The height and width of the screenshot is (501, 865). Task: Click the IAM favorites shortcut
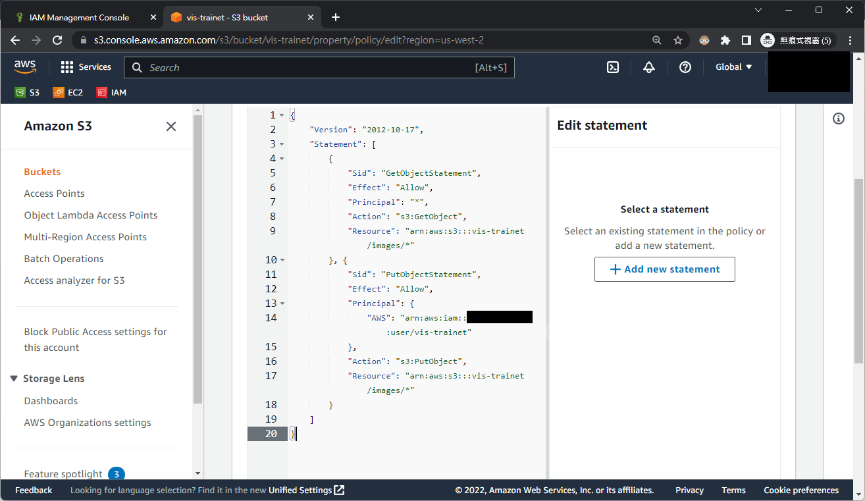[x=111, y=93]
